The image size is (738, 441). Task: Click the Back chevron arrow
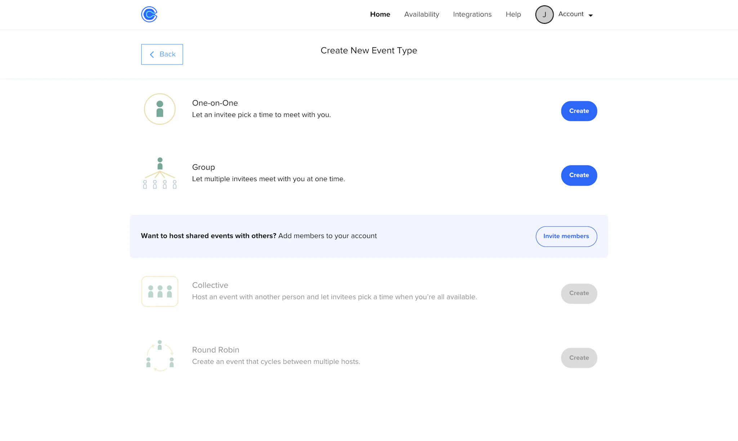(x=152, y=54)
